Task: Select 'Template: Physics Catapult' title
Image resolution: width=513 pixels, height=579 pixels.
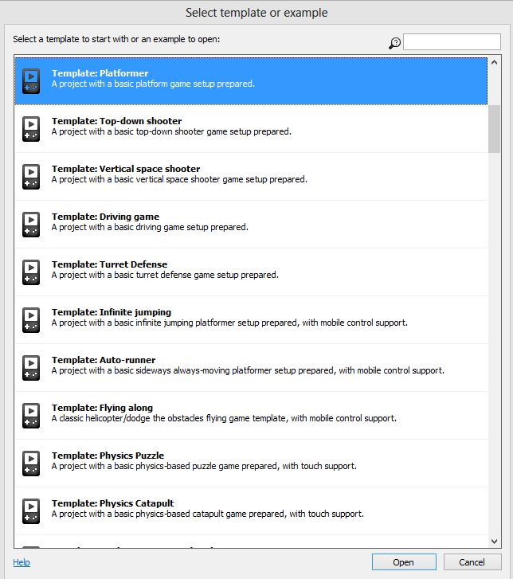Action: click(112, 503)
